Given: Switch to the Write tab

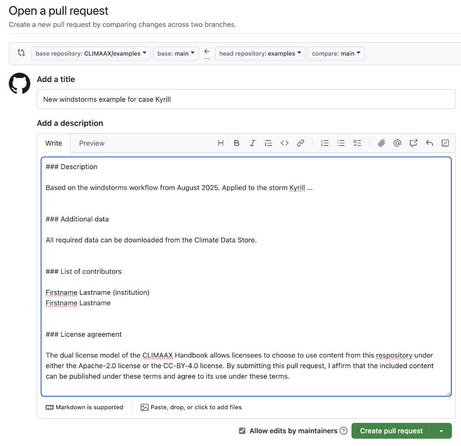Looking at the screenshot, I should tap(53, 143).
